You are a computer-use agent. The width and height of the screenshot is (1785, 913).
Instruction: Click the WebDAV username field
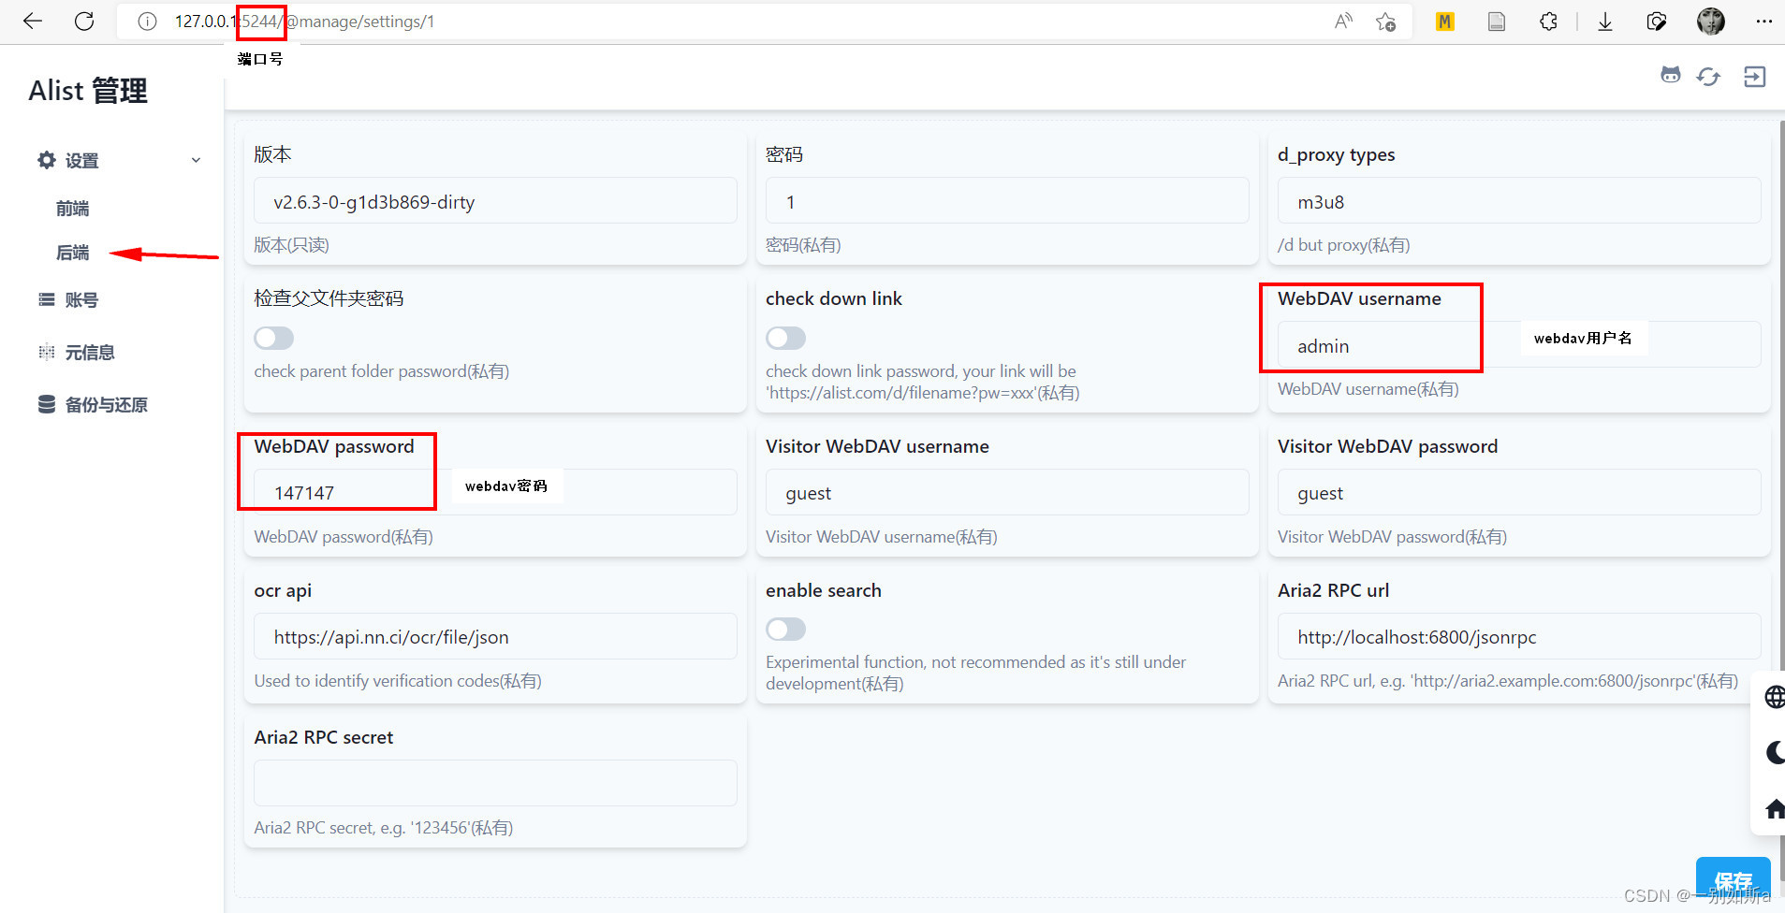pyautogui.click(x=1519, y=345)
